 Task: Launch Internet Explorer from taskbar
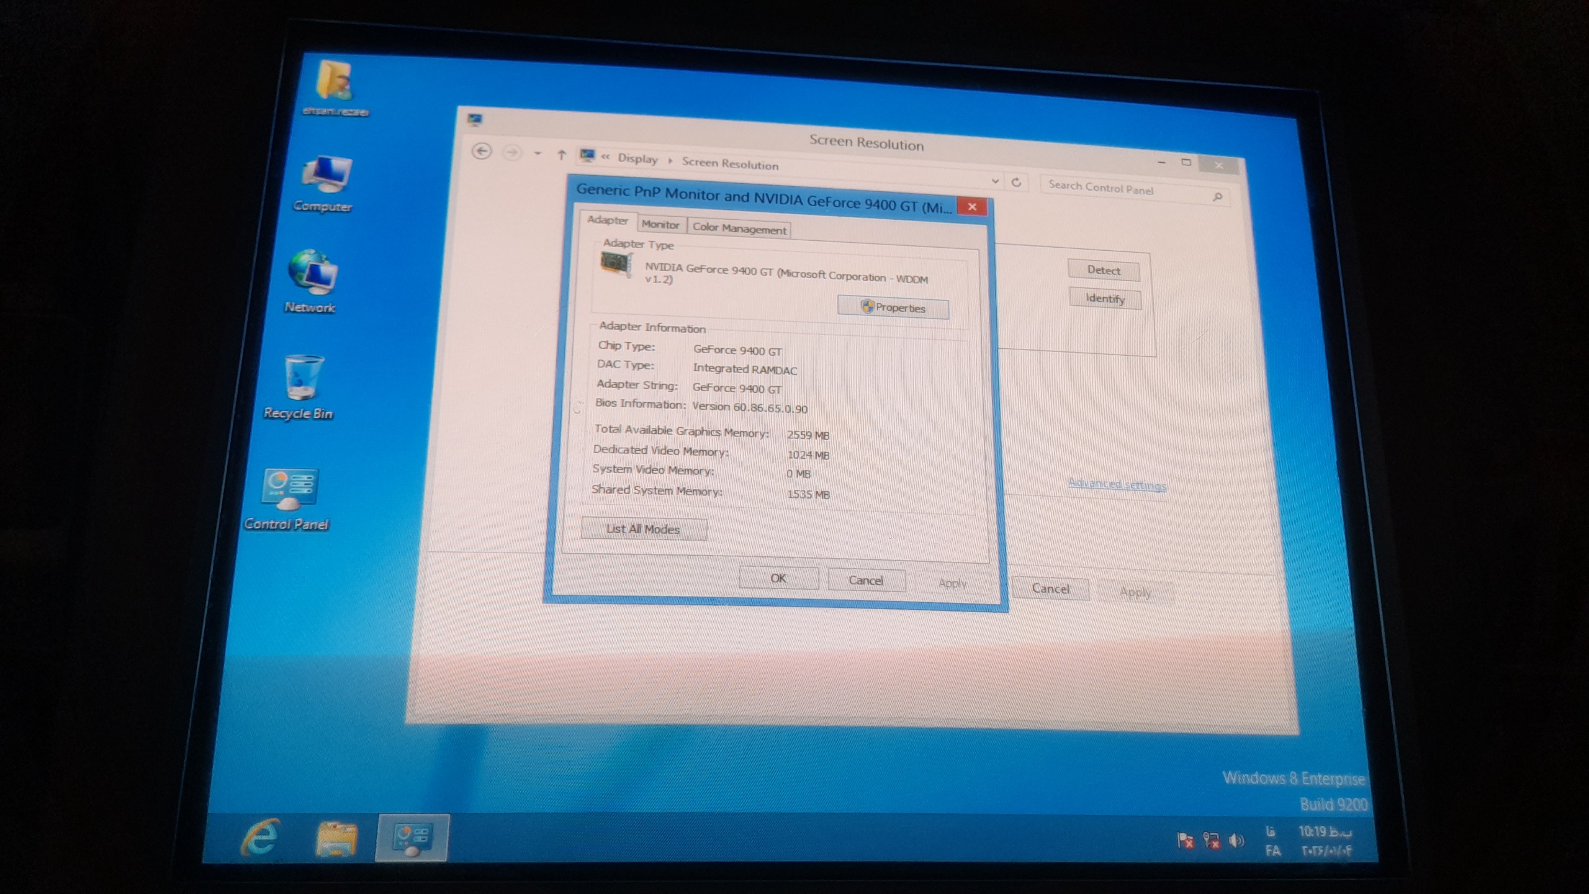click(x=260, y=838)
